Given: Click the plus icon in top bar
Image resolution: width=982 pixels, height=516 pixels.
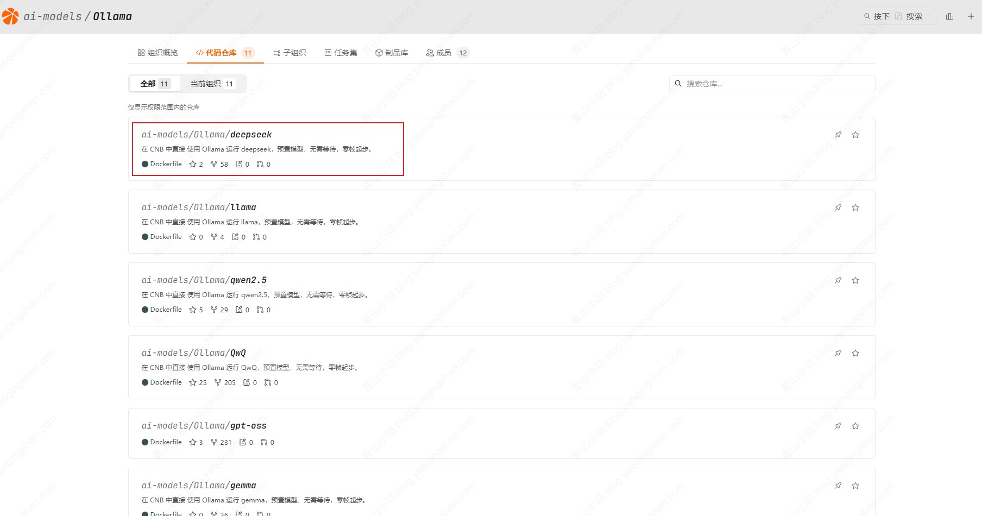Looking at the screenshot, I should pos(971,16).
